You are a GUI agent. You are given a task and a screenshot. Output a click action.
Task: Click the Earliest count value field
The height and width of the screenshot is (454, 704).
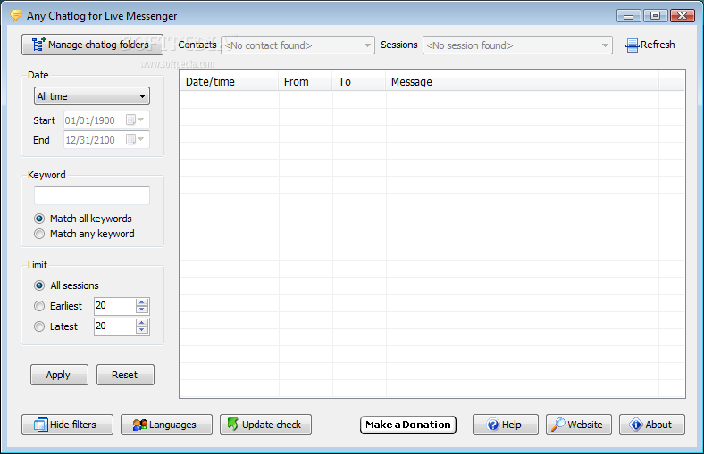tap(114, 306)
